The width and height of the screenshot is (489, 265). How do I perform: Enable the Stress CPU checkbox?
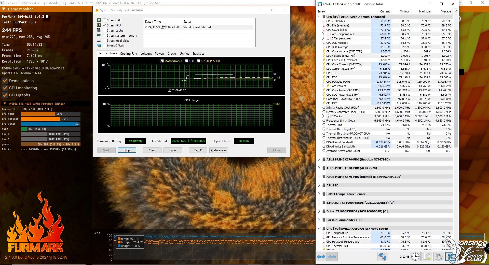tap(105, 20)
